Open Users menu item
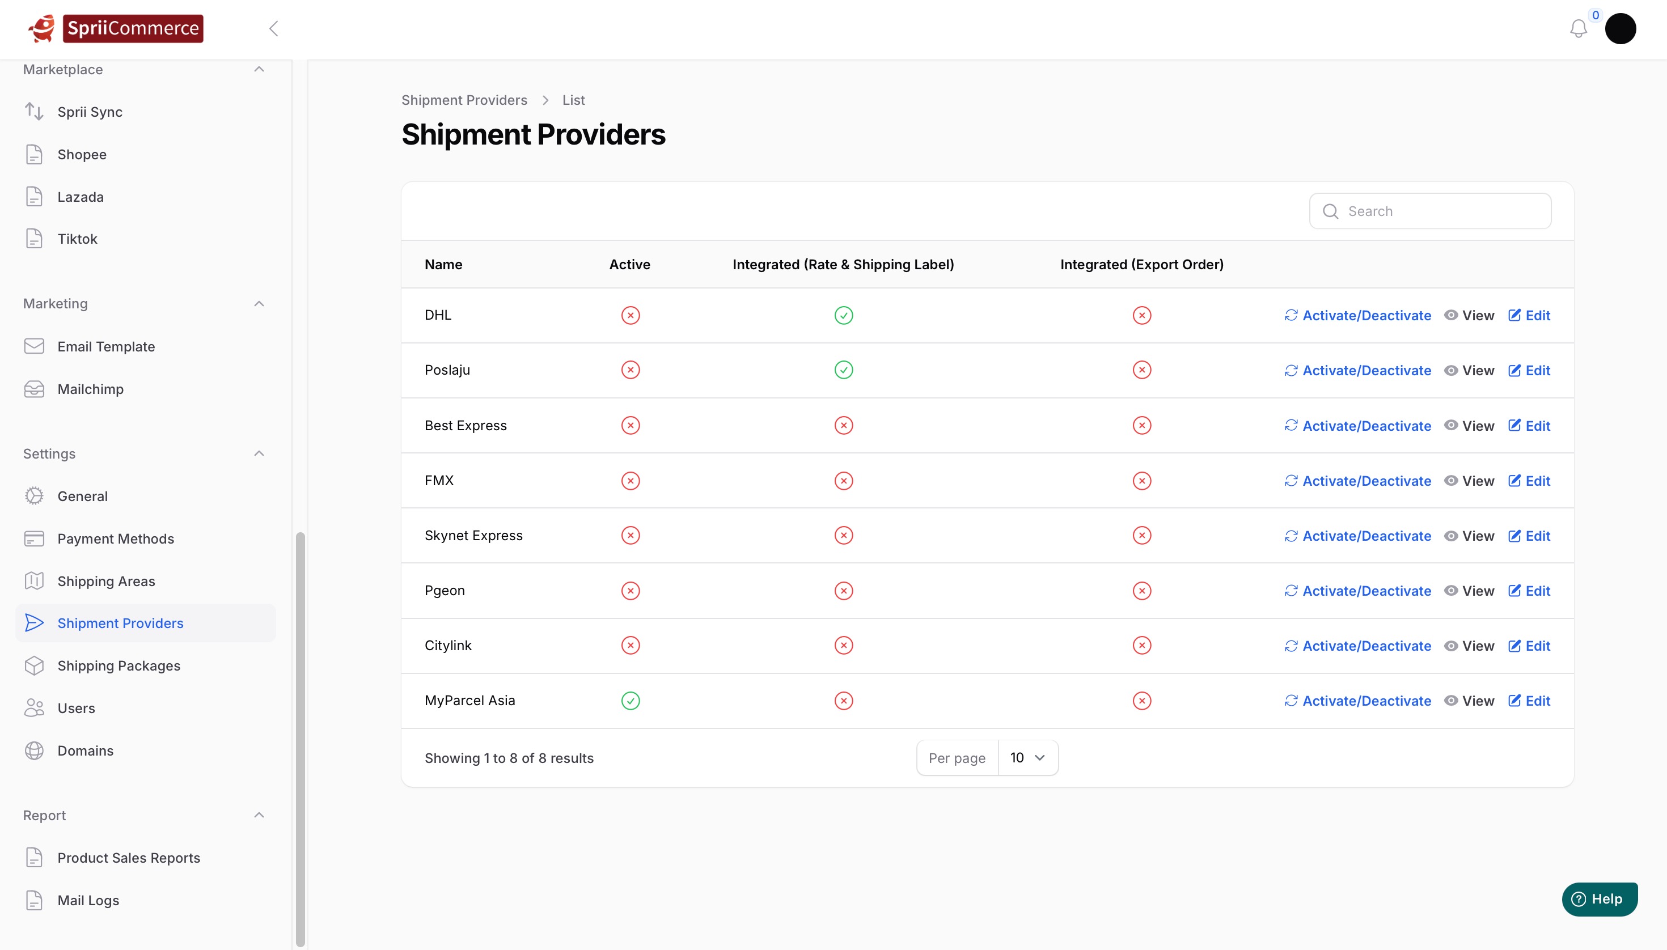The width and height of the screenshot is (1667, 950). pyautogui.click(x=145, y=708)
